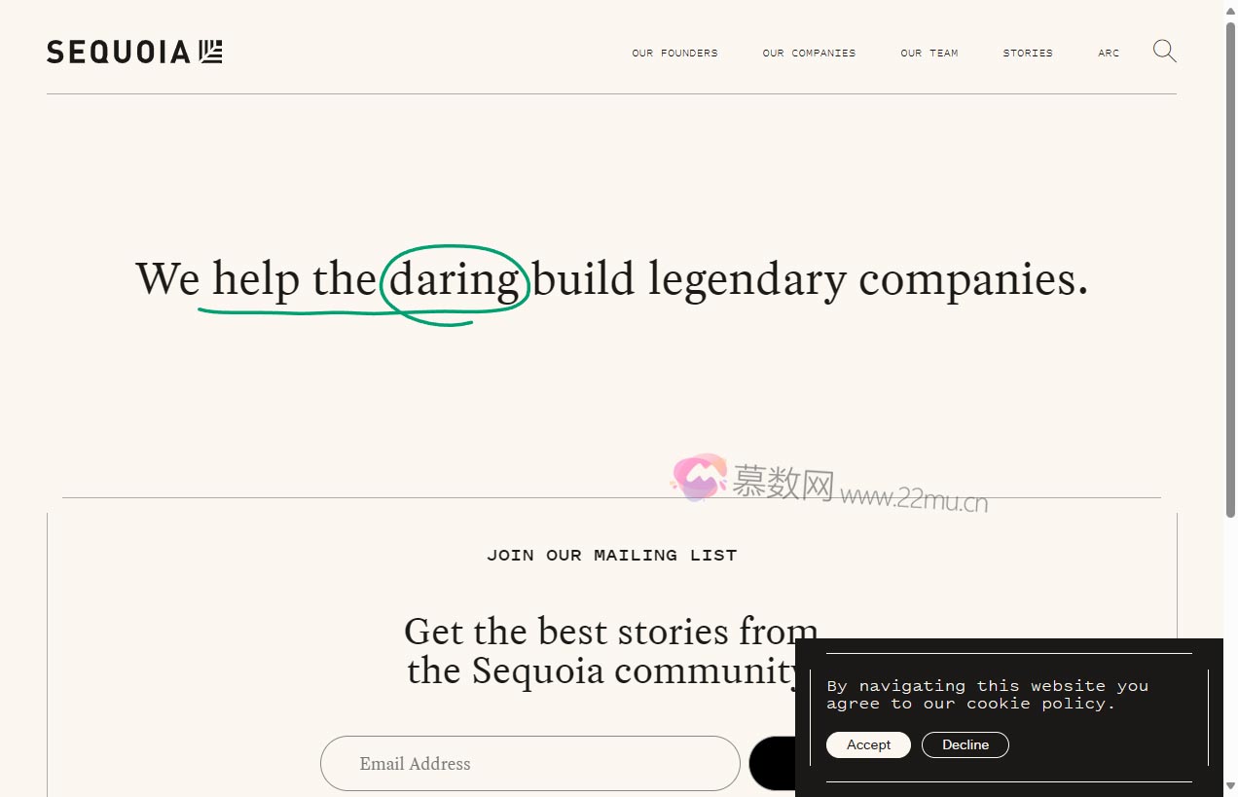Visit the Arc nav link

1109,54
